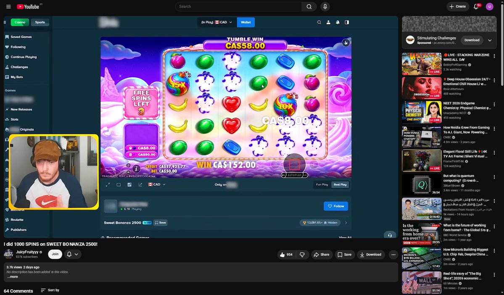Open live stats chart icon below game
Image resolution: width=504 pixels, height=295 pixels.
129,184
